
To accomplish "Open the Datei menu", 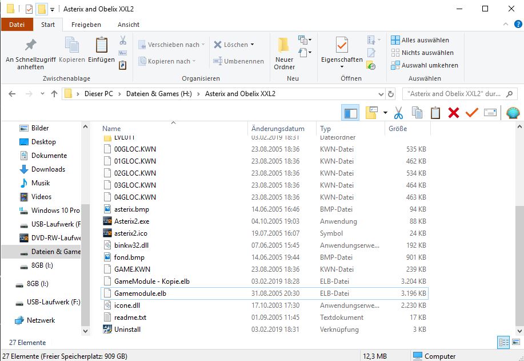I will (x=17, y=25).
